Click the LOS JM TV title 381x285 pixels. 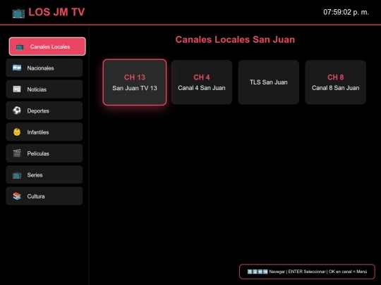click(x=56, y=12)
